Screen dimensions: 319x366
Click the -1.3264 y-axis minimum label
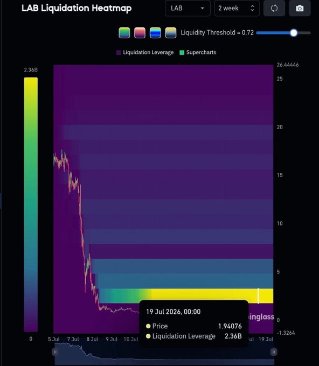(x=286, y=333)
